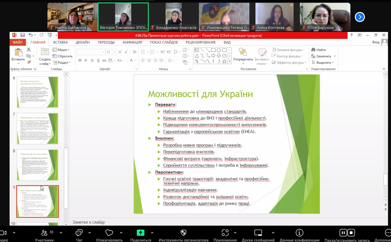This screenshot has width=391, height=242.
Task: Toggle bold Ж formatting
Action: pyautogui.click(x=80, y=60)
